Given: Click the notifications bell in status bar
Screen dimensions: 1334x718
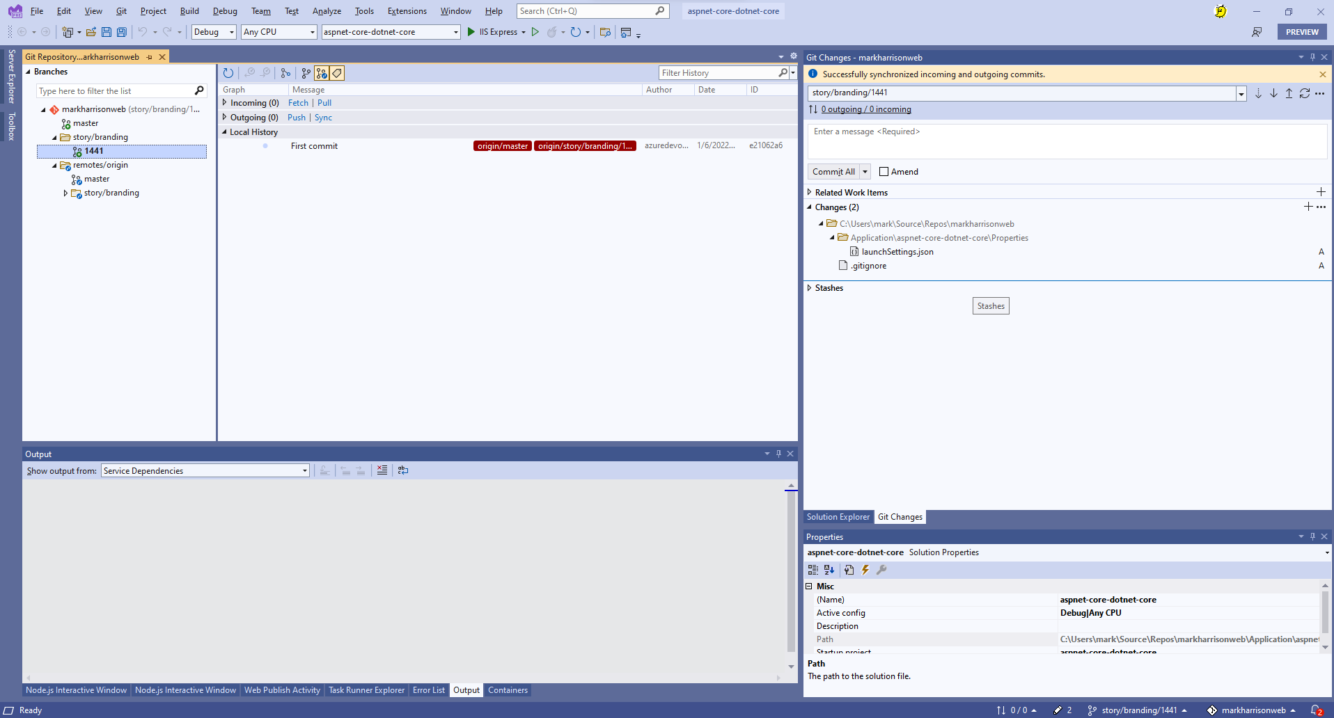Looking at the screenshot, I should pyautogui.click(x=1315, y=710).
